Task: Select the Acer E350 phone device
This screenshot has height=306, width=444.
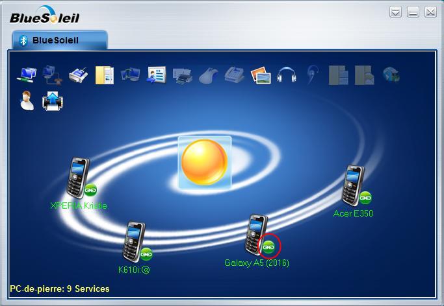Action: tap(353, 185)
